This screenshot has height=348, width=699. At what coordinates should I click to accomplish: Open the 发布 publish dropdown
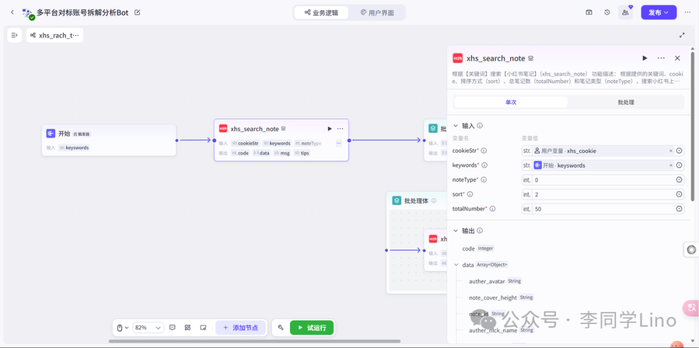pos(658,12)
